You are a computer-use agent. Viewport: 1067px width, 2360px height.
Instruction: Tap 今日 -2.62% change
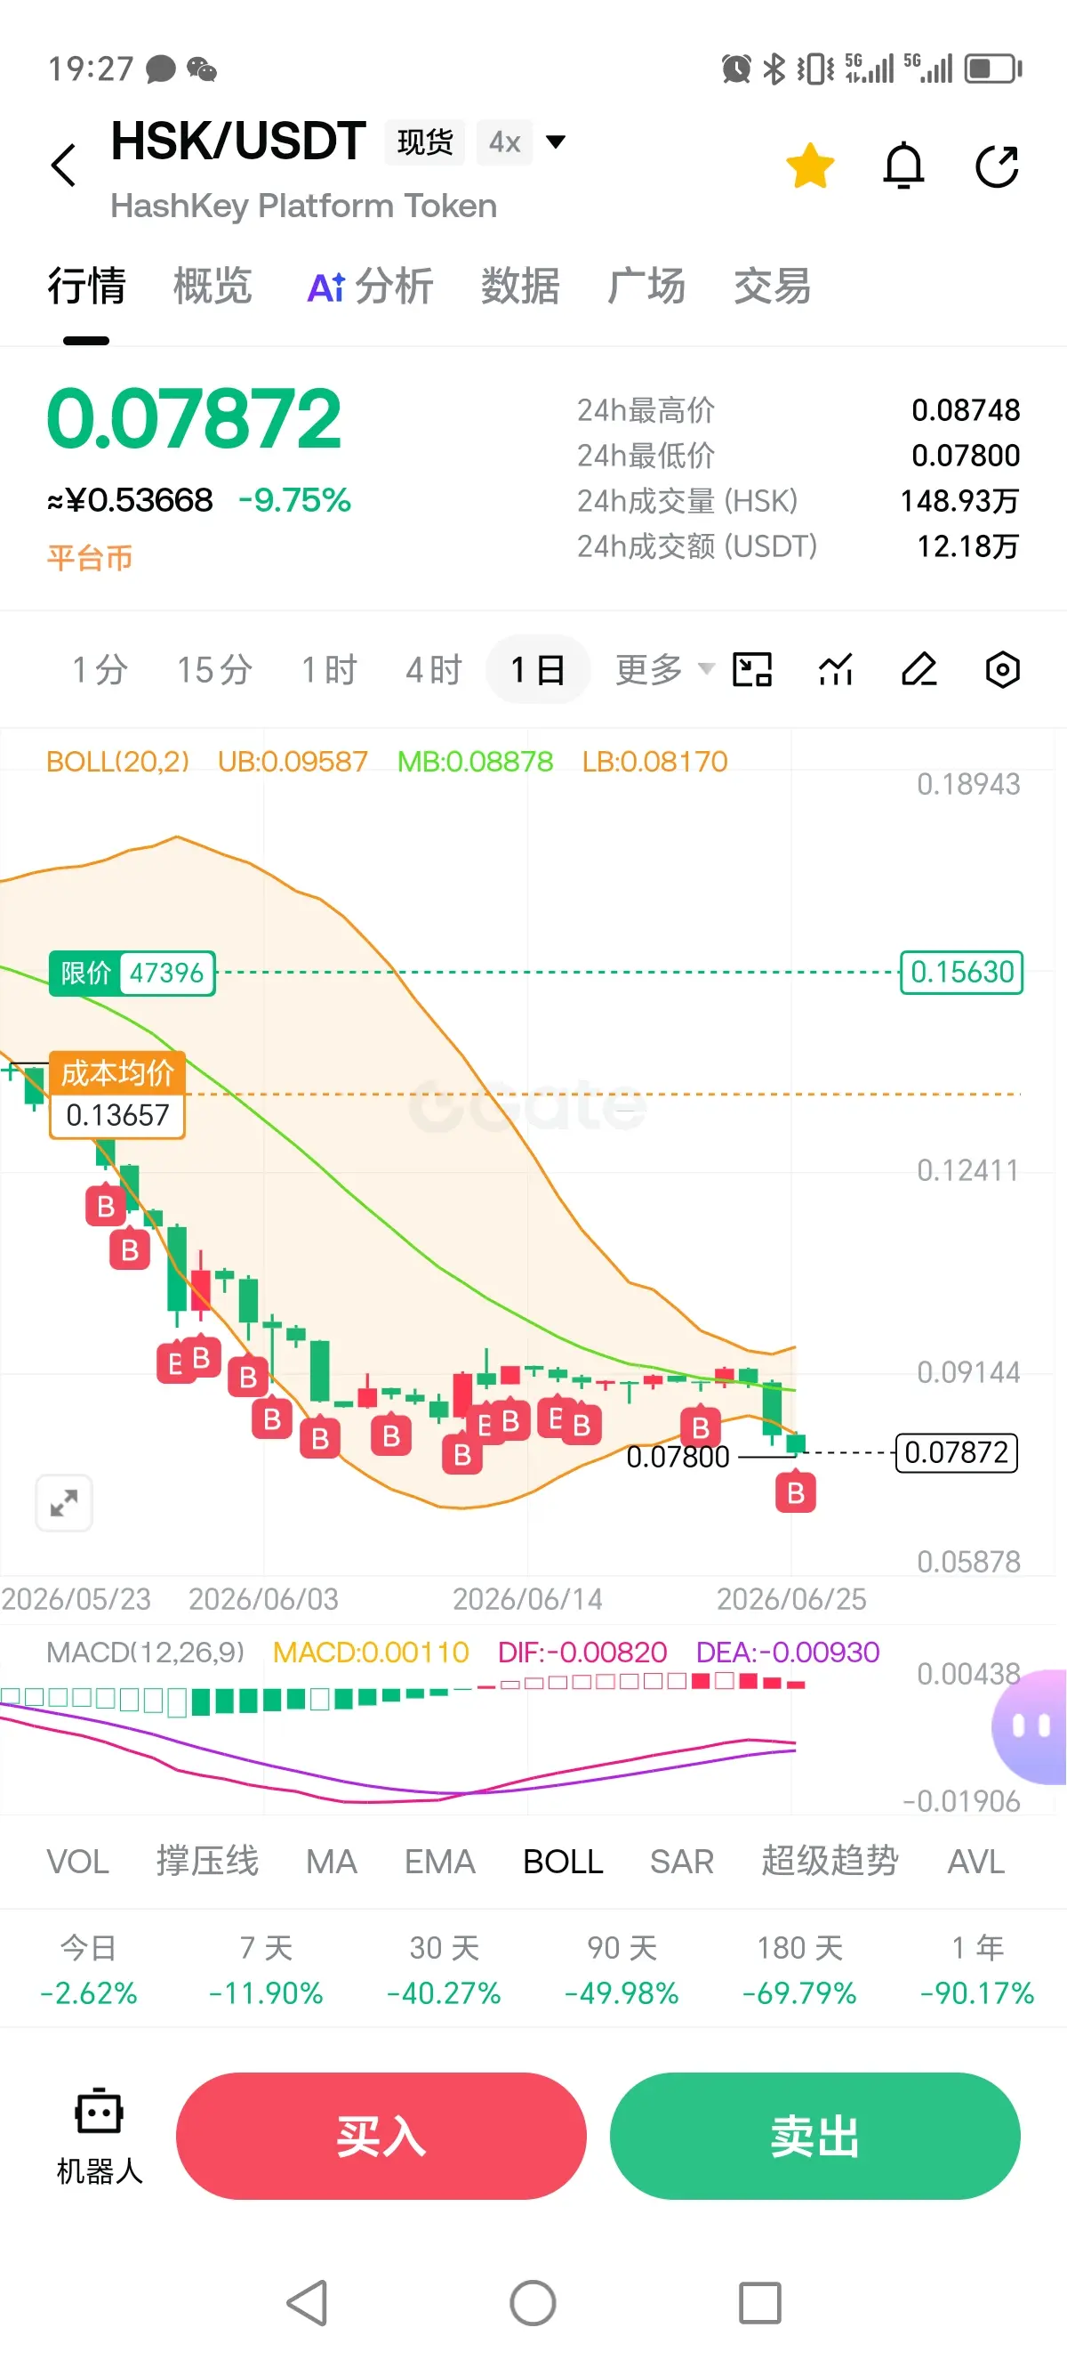pyautogui.click(x=89, y=1969)
